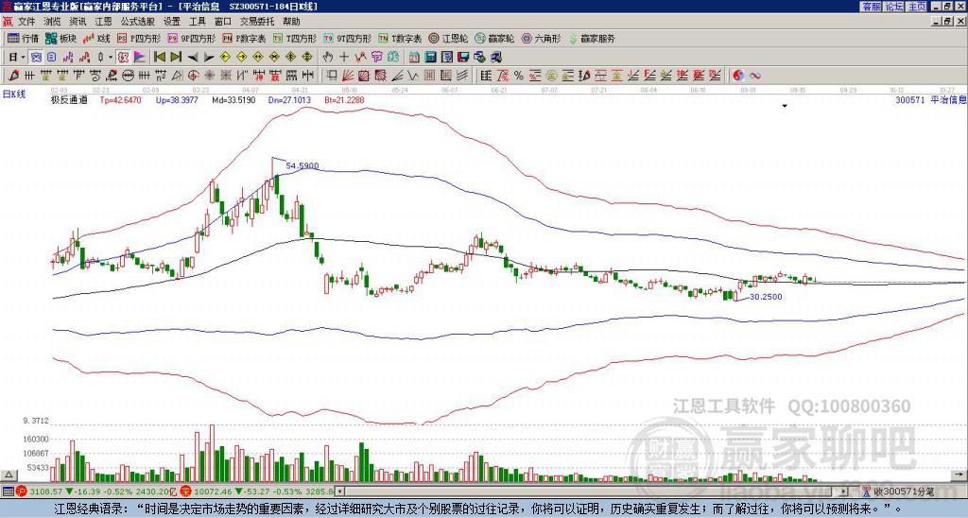Viewport: 968px width, 518px height.
Task: Click the up-arrow button beside volume panel
Action: tap(9, 475)
